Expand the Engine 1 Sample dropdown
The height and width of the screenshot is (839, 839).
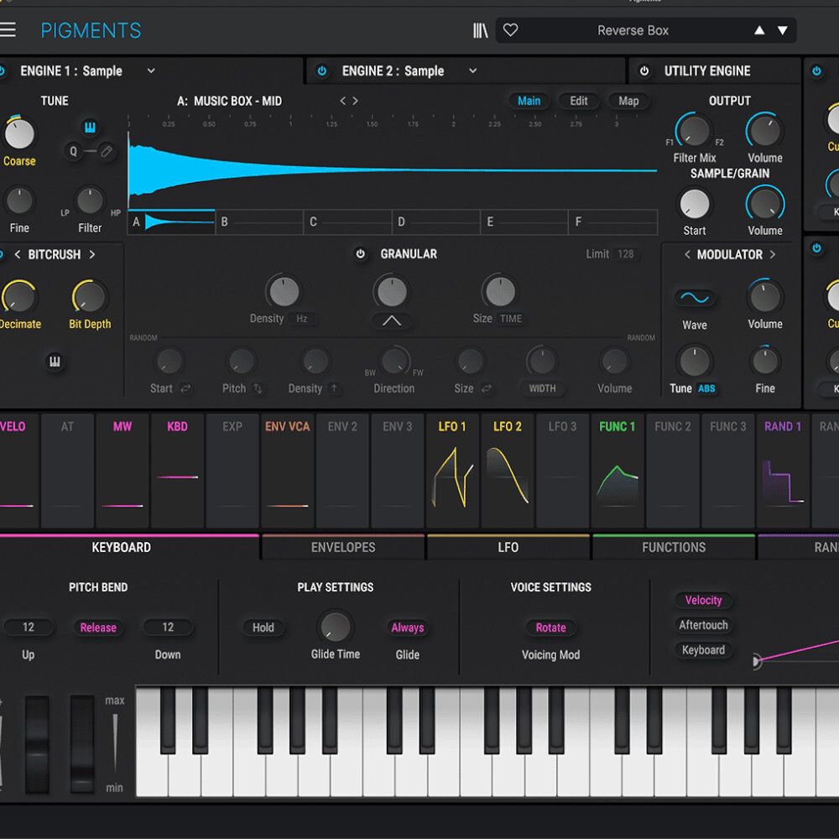151,71
